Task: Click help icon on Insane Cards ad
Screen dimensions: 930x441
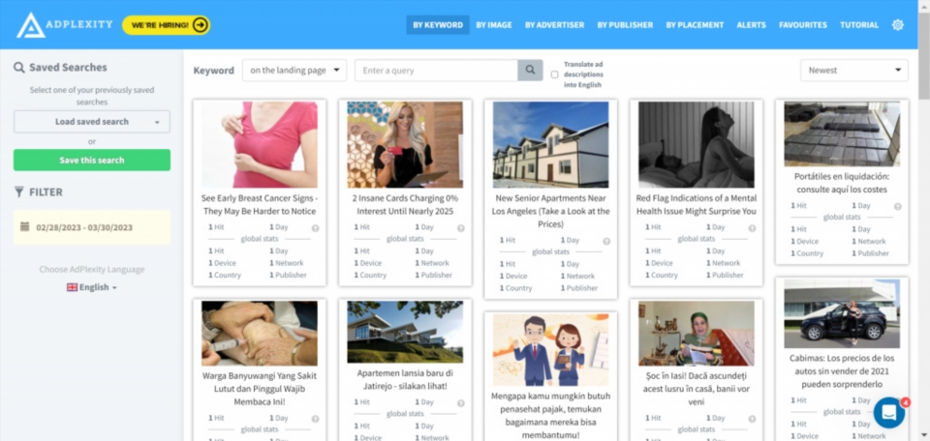Action: pyautogui.click(x=460, y=228)
